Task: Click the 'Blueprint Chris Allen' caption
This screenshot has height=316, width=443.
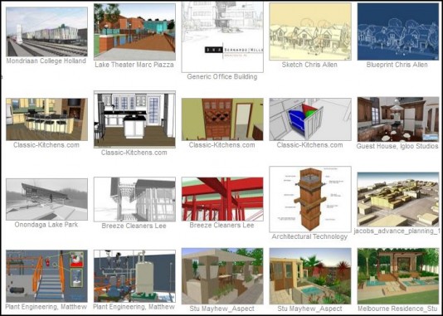Action: (397, 65)
